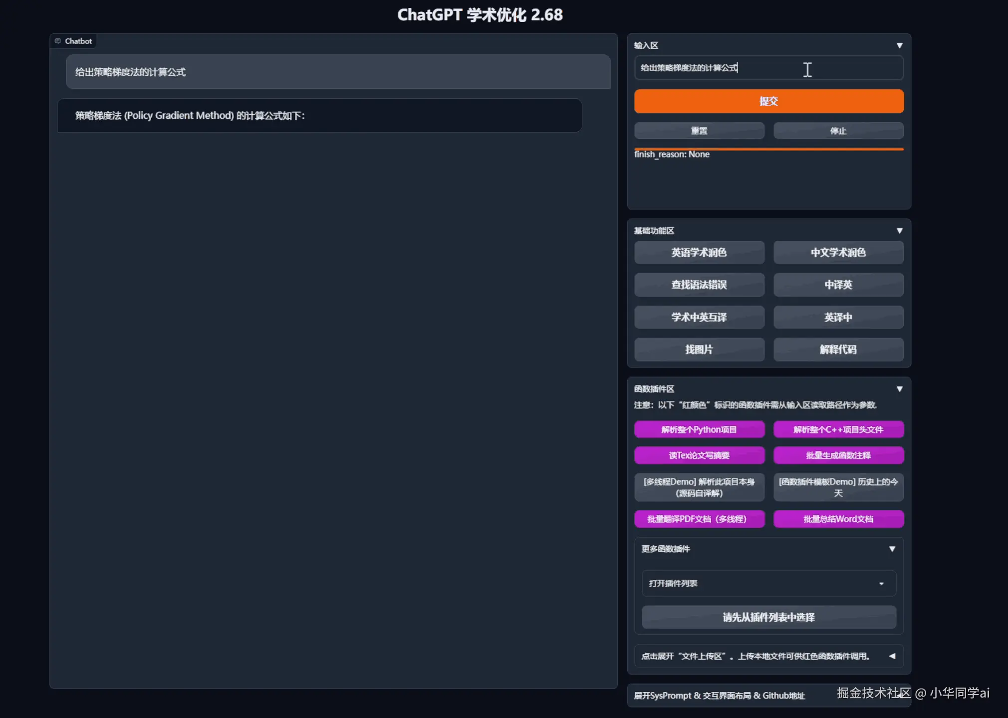Click the 中文学术润色 button
1008x718 pixels.
[838, 253]
